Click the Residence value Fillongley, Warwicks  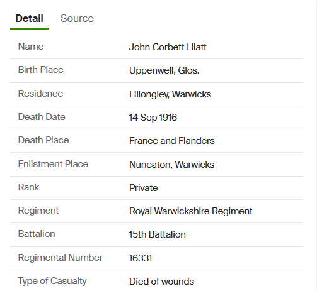(x=170, y=94)
